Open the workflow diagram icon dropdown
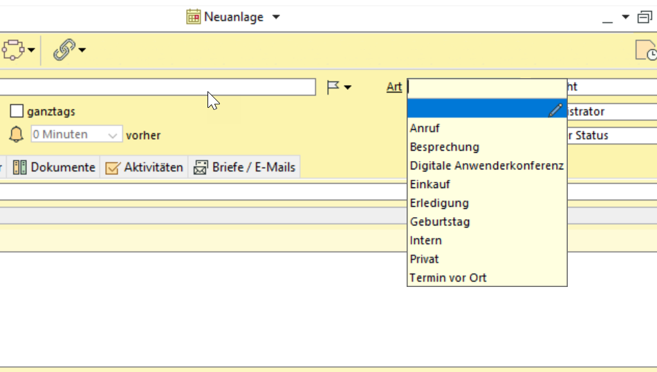The image size is (657, 372). [x=32, y=50]
